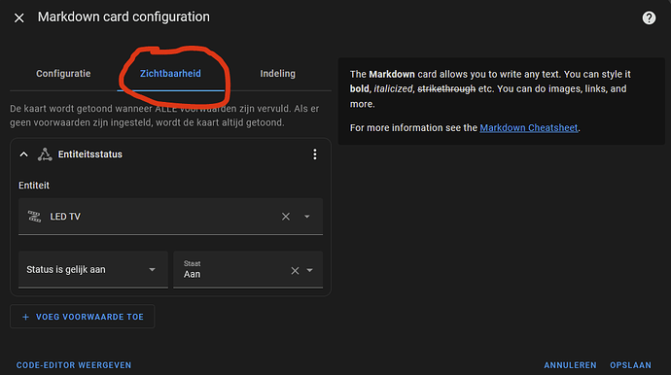This screenshot has height=375, width=671.
Task: Collapse the Entiteitsstatus condition section
Action: point(24,154)
